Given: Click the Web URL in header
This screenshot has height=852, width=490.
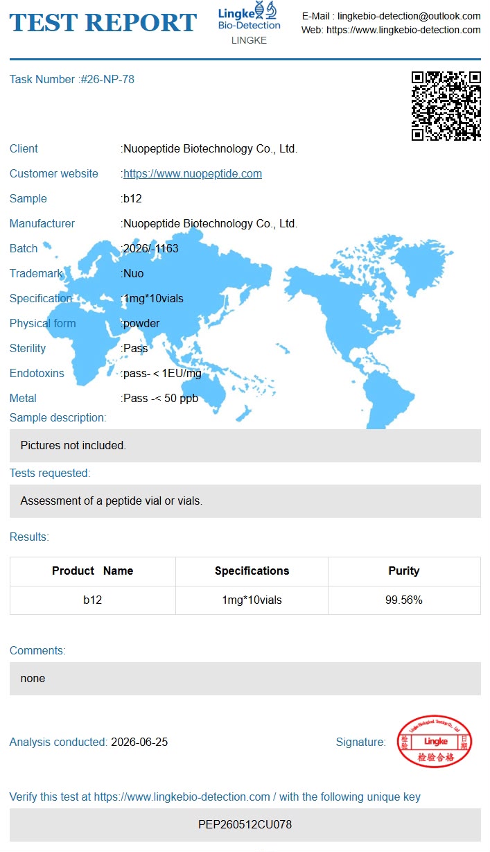Looking at the screenshot, I should click(403, 31).
